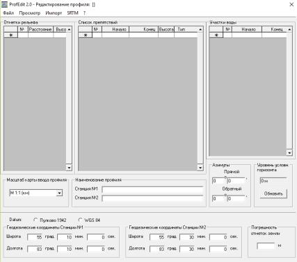
Task: Click the horizon level 0 м field
Action: click(x=273, y=181)
